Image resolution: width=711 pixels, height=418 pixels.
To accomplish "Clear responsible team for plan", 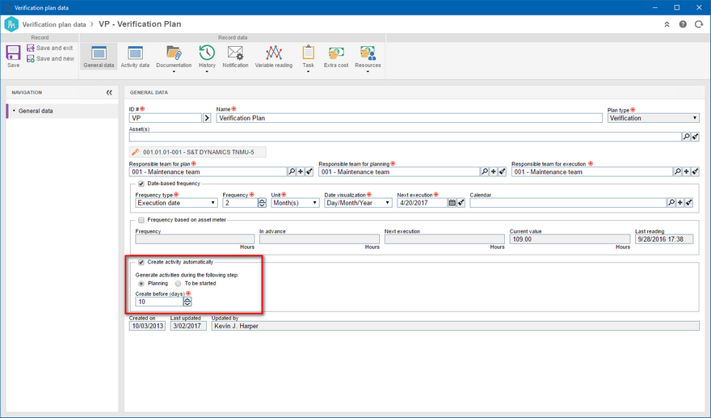I will 309,172.
